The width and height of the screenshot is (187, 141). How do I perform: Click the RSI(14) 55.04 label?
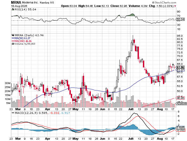coord(25,9)
